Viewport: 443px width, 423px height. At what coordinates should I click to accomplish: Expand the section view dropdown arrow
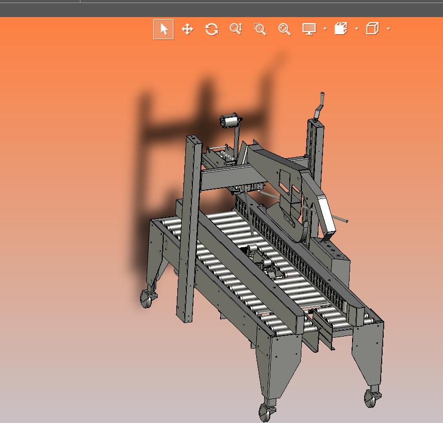tap(357, 29)
